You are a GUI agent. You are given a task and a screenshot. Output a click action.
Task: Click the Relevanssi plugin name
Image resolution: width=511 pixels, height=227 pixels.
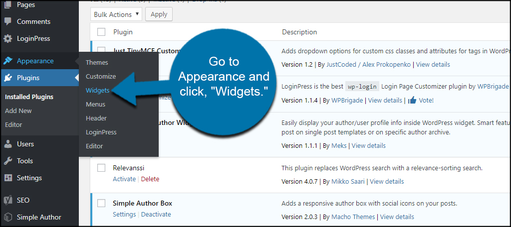(128, 168)
